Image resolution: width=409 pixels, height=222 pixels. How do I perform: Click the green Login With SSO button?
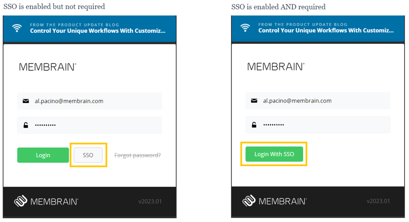point(274,154)
